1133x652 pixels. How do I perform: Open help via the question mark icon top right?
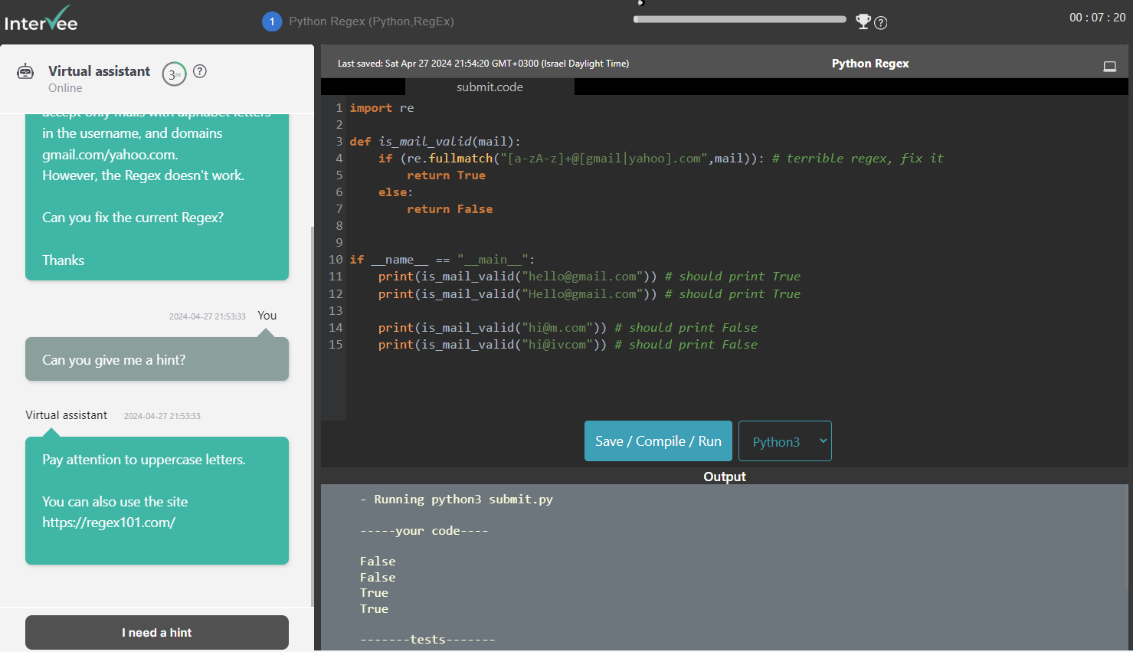[x=879, y=23]
